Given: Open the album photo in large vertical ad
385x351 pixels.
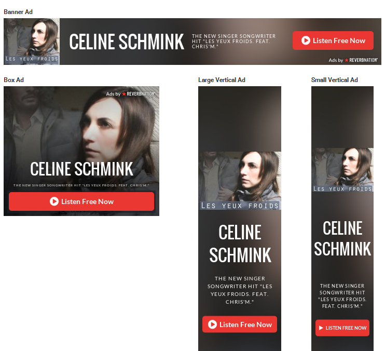Looking at the screenshot, I should 240,181.
